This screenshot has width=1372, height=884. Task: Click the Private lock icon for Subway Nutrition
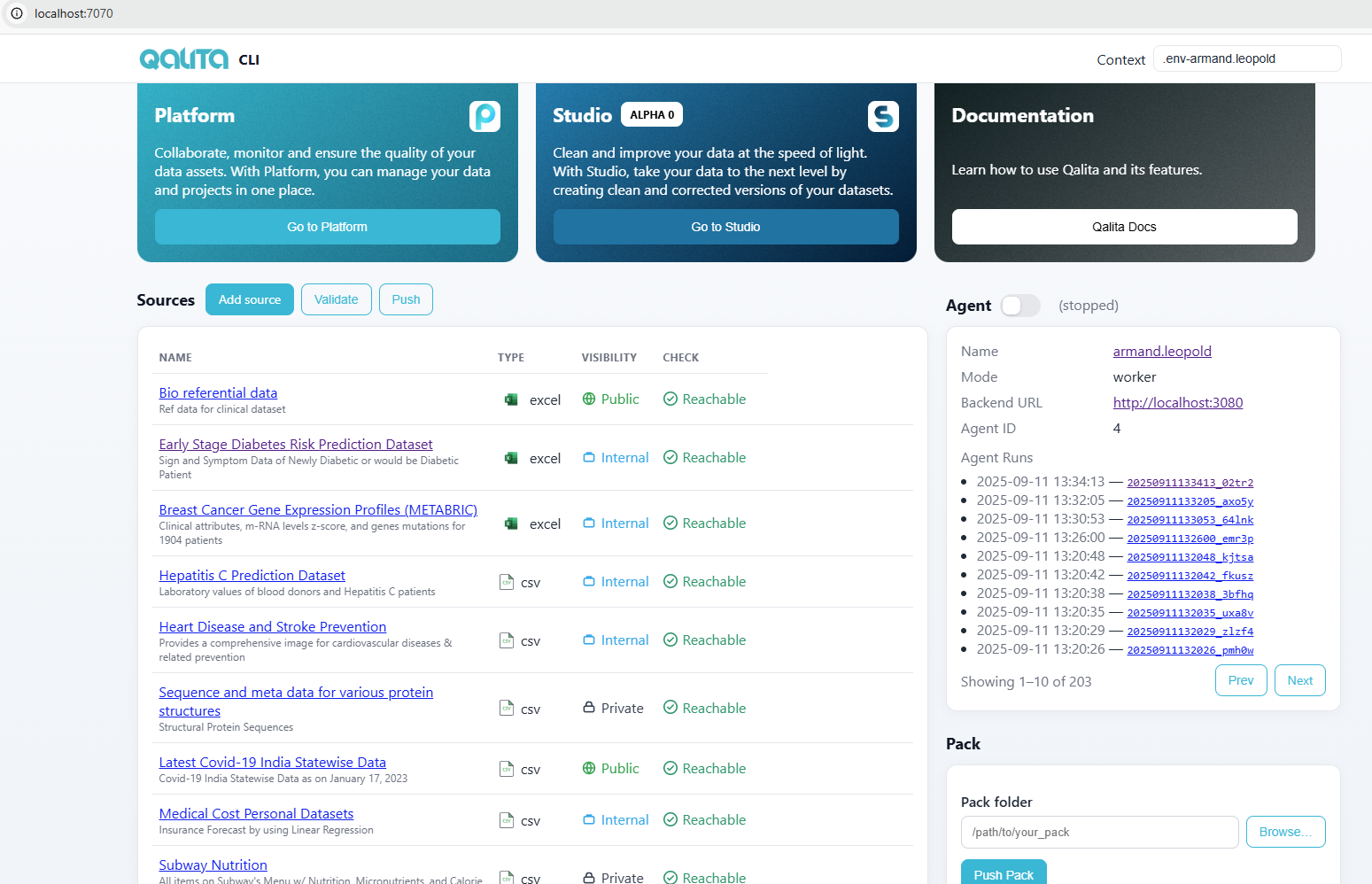pyautogui.click(x=588, y=878)
